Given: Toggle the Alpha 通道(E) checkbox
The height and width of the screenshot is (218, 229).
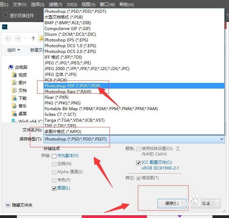Looking at the screenshot, I should point(54,172).
